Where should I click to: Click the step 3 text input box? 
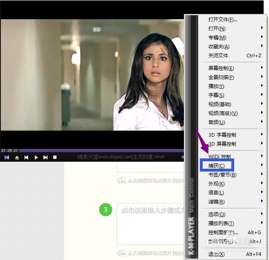pos(150,224)
